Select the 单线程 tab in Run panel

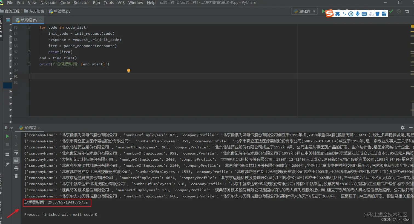[x=30, y=128]
